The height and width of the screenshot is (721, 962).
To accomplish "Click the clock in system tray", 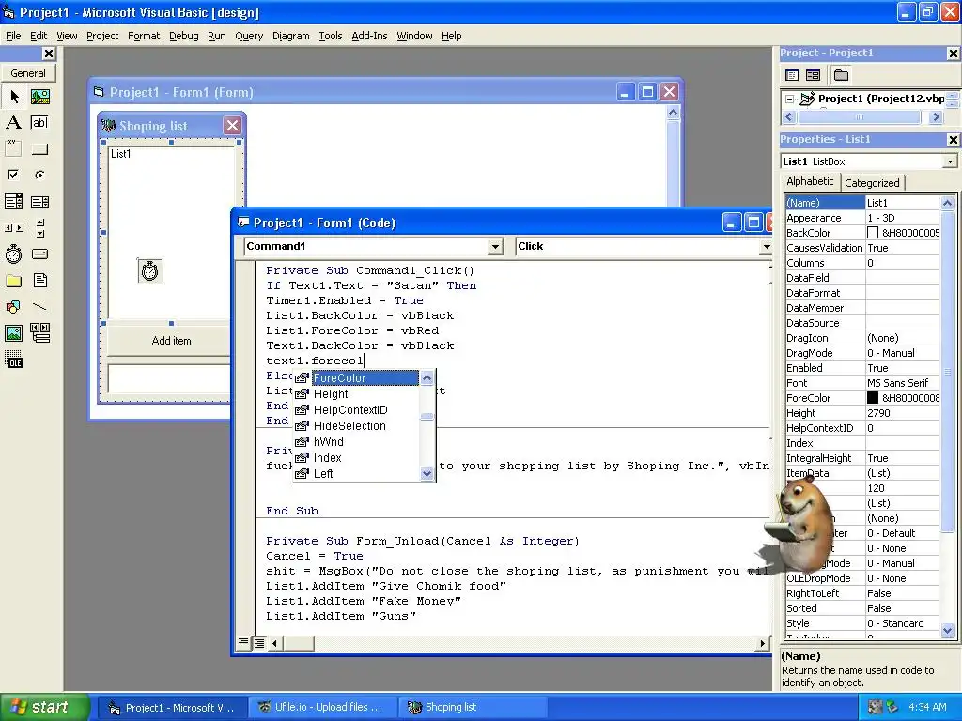I will (x=927, y=707).
